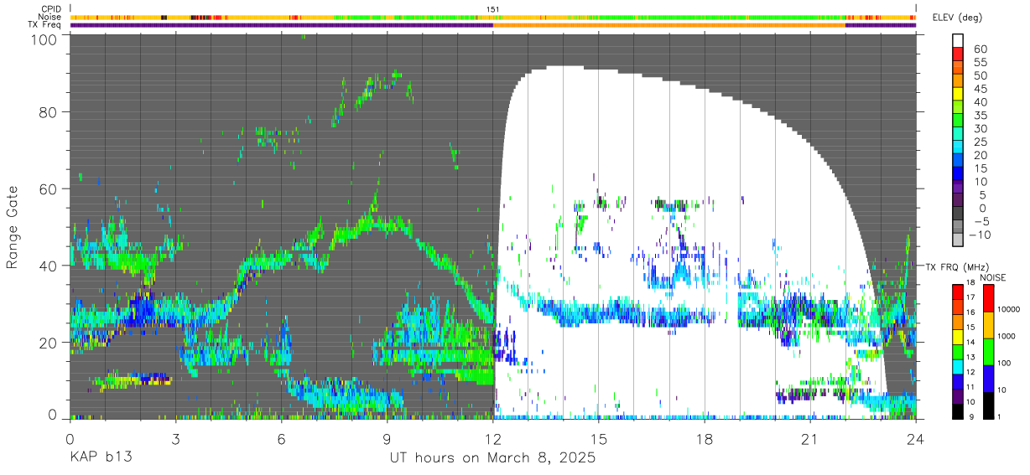Click the 45 label on ELEV color bar
The width and height of the screenshot is (1030, 475).
point(980,89)
